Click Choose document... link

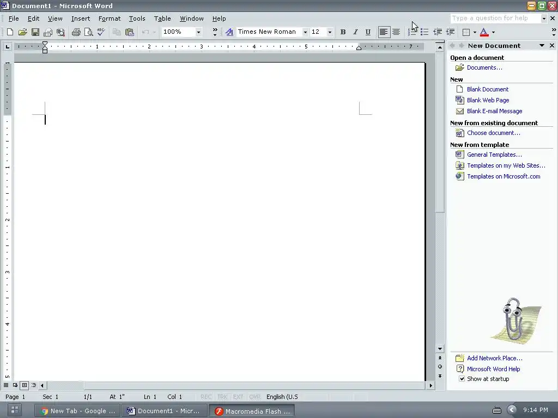[493, 133]
